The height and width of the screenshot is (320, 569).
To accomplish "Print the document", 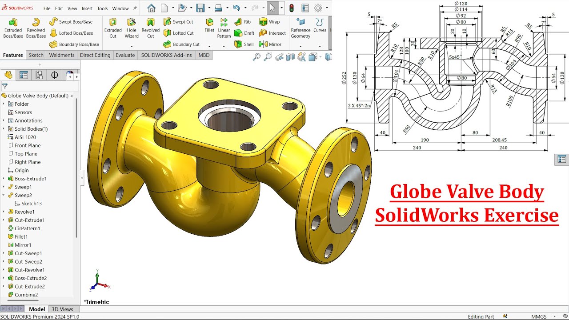I will pyautogui.click(x=218, y=8).
